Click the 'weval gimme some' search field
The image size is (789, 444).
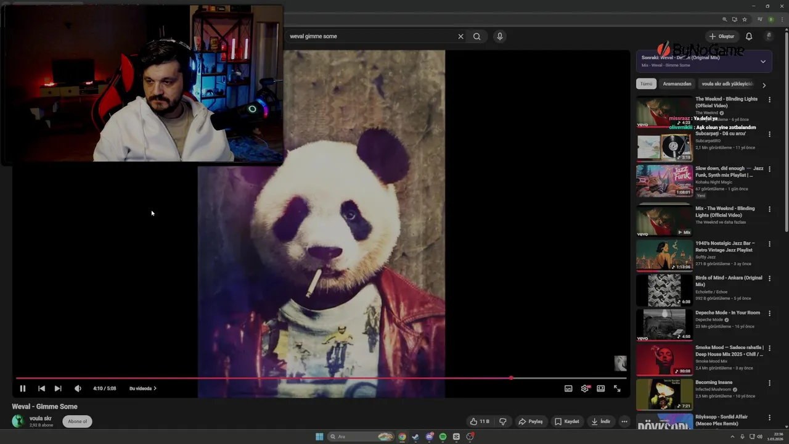(370, 36)
